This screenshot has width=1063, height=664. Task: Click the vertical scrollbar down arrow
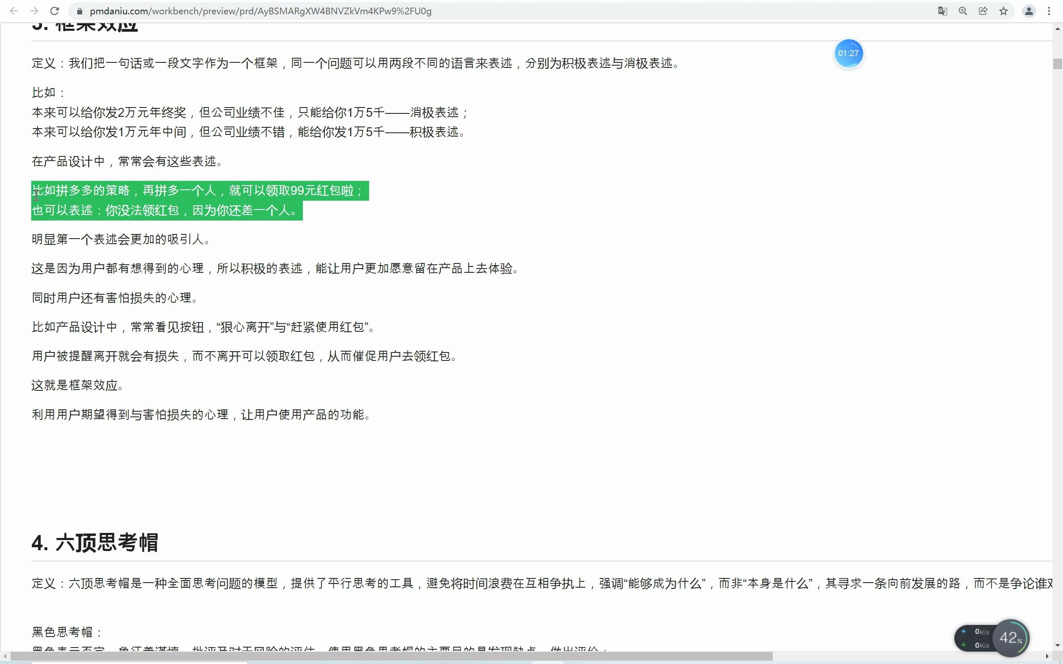1057,645
